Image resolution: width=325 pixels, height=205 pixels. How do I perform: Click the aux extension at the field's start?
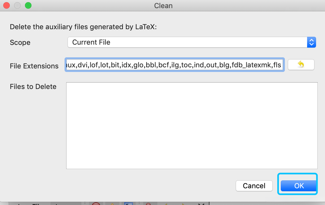71,65
